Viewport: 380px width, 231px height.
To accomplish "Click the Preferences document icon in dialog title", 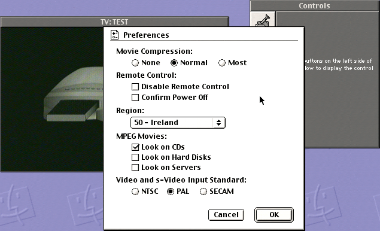I will pyautogui.click(x=114, y=35).
